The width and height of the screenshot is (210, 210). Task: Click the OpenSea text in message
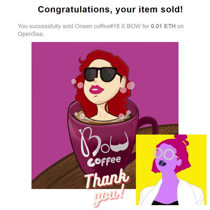pos(31,34)
